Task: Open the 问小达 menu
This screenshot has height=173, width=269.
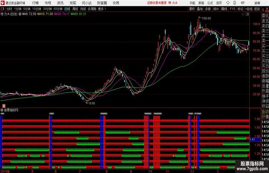Action: click(x=87, y=3)
